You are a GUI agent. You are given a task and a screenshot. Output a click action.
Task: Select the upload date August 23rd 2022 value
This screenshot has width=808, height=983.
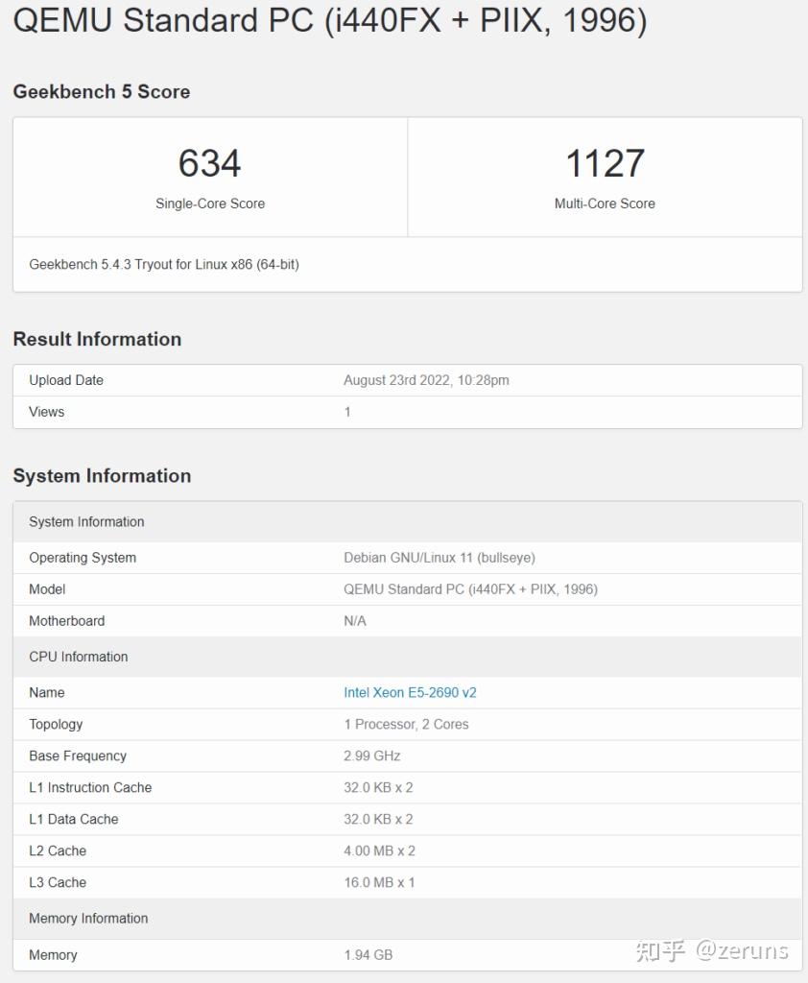click(x=426, y=380)
